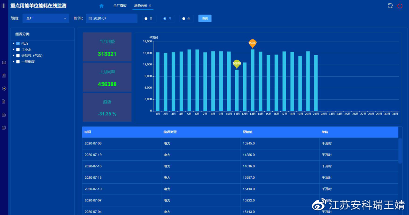Viewport: 409px width, 215px height.
Task: Select the 日 radio button
Action: (146, 19)
